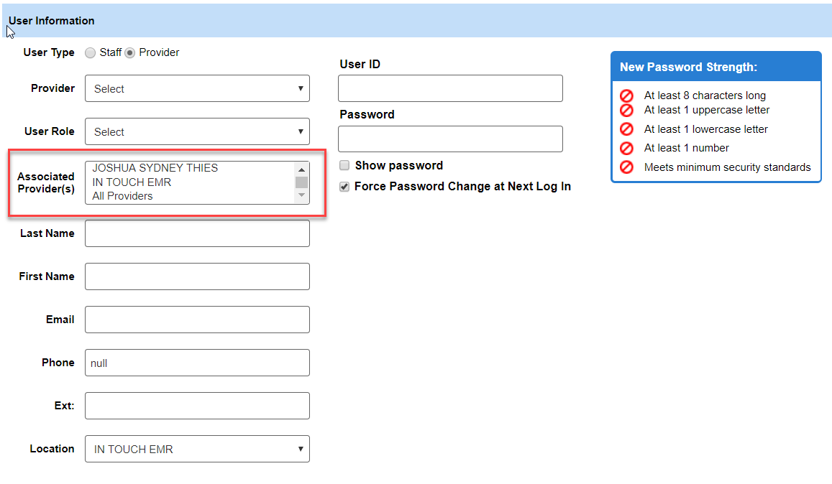Image resolution: width=832 pixels, height=484 pixels.
Task: Open the Location dropdown showing IN TOUCH EMR
Action: tap(197, 449)
